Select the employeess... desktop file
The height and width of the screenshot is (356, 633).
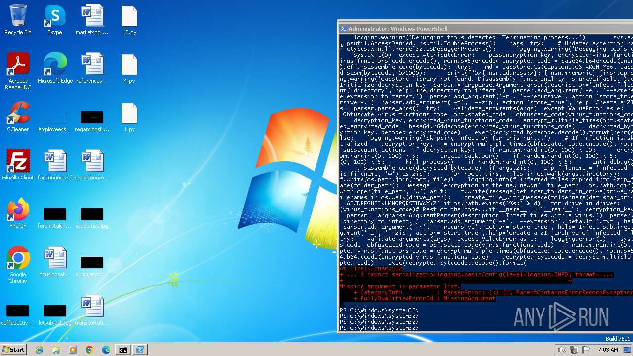click(55, 122)
